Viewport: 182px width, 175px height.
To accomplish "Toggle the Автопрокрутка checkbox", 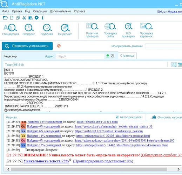I will [117, 117].
